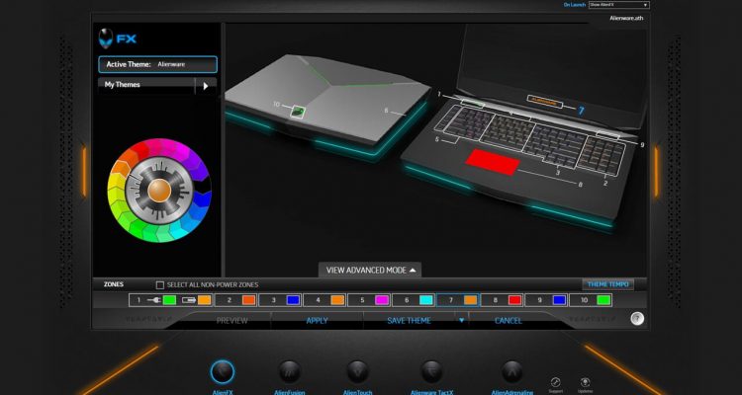
Task: Select the red touchpad zone on laptop
Action: click(493, 162)
